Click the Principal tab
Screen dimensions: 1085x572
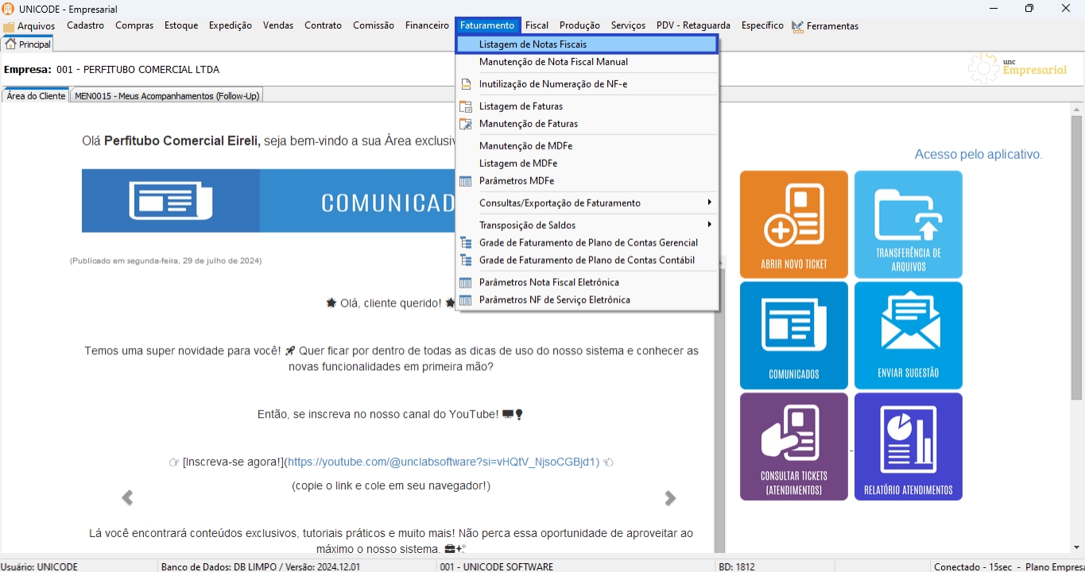(28, 44)
